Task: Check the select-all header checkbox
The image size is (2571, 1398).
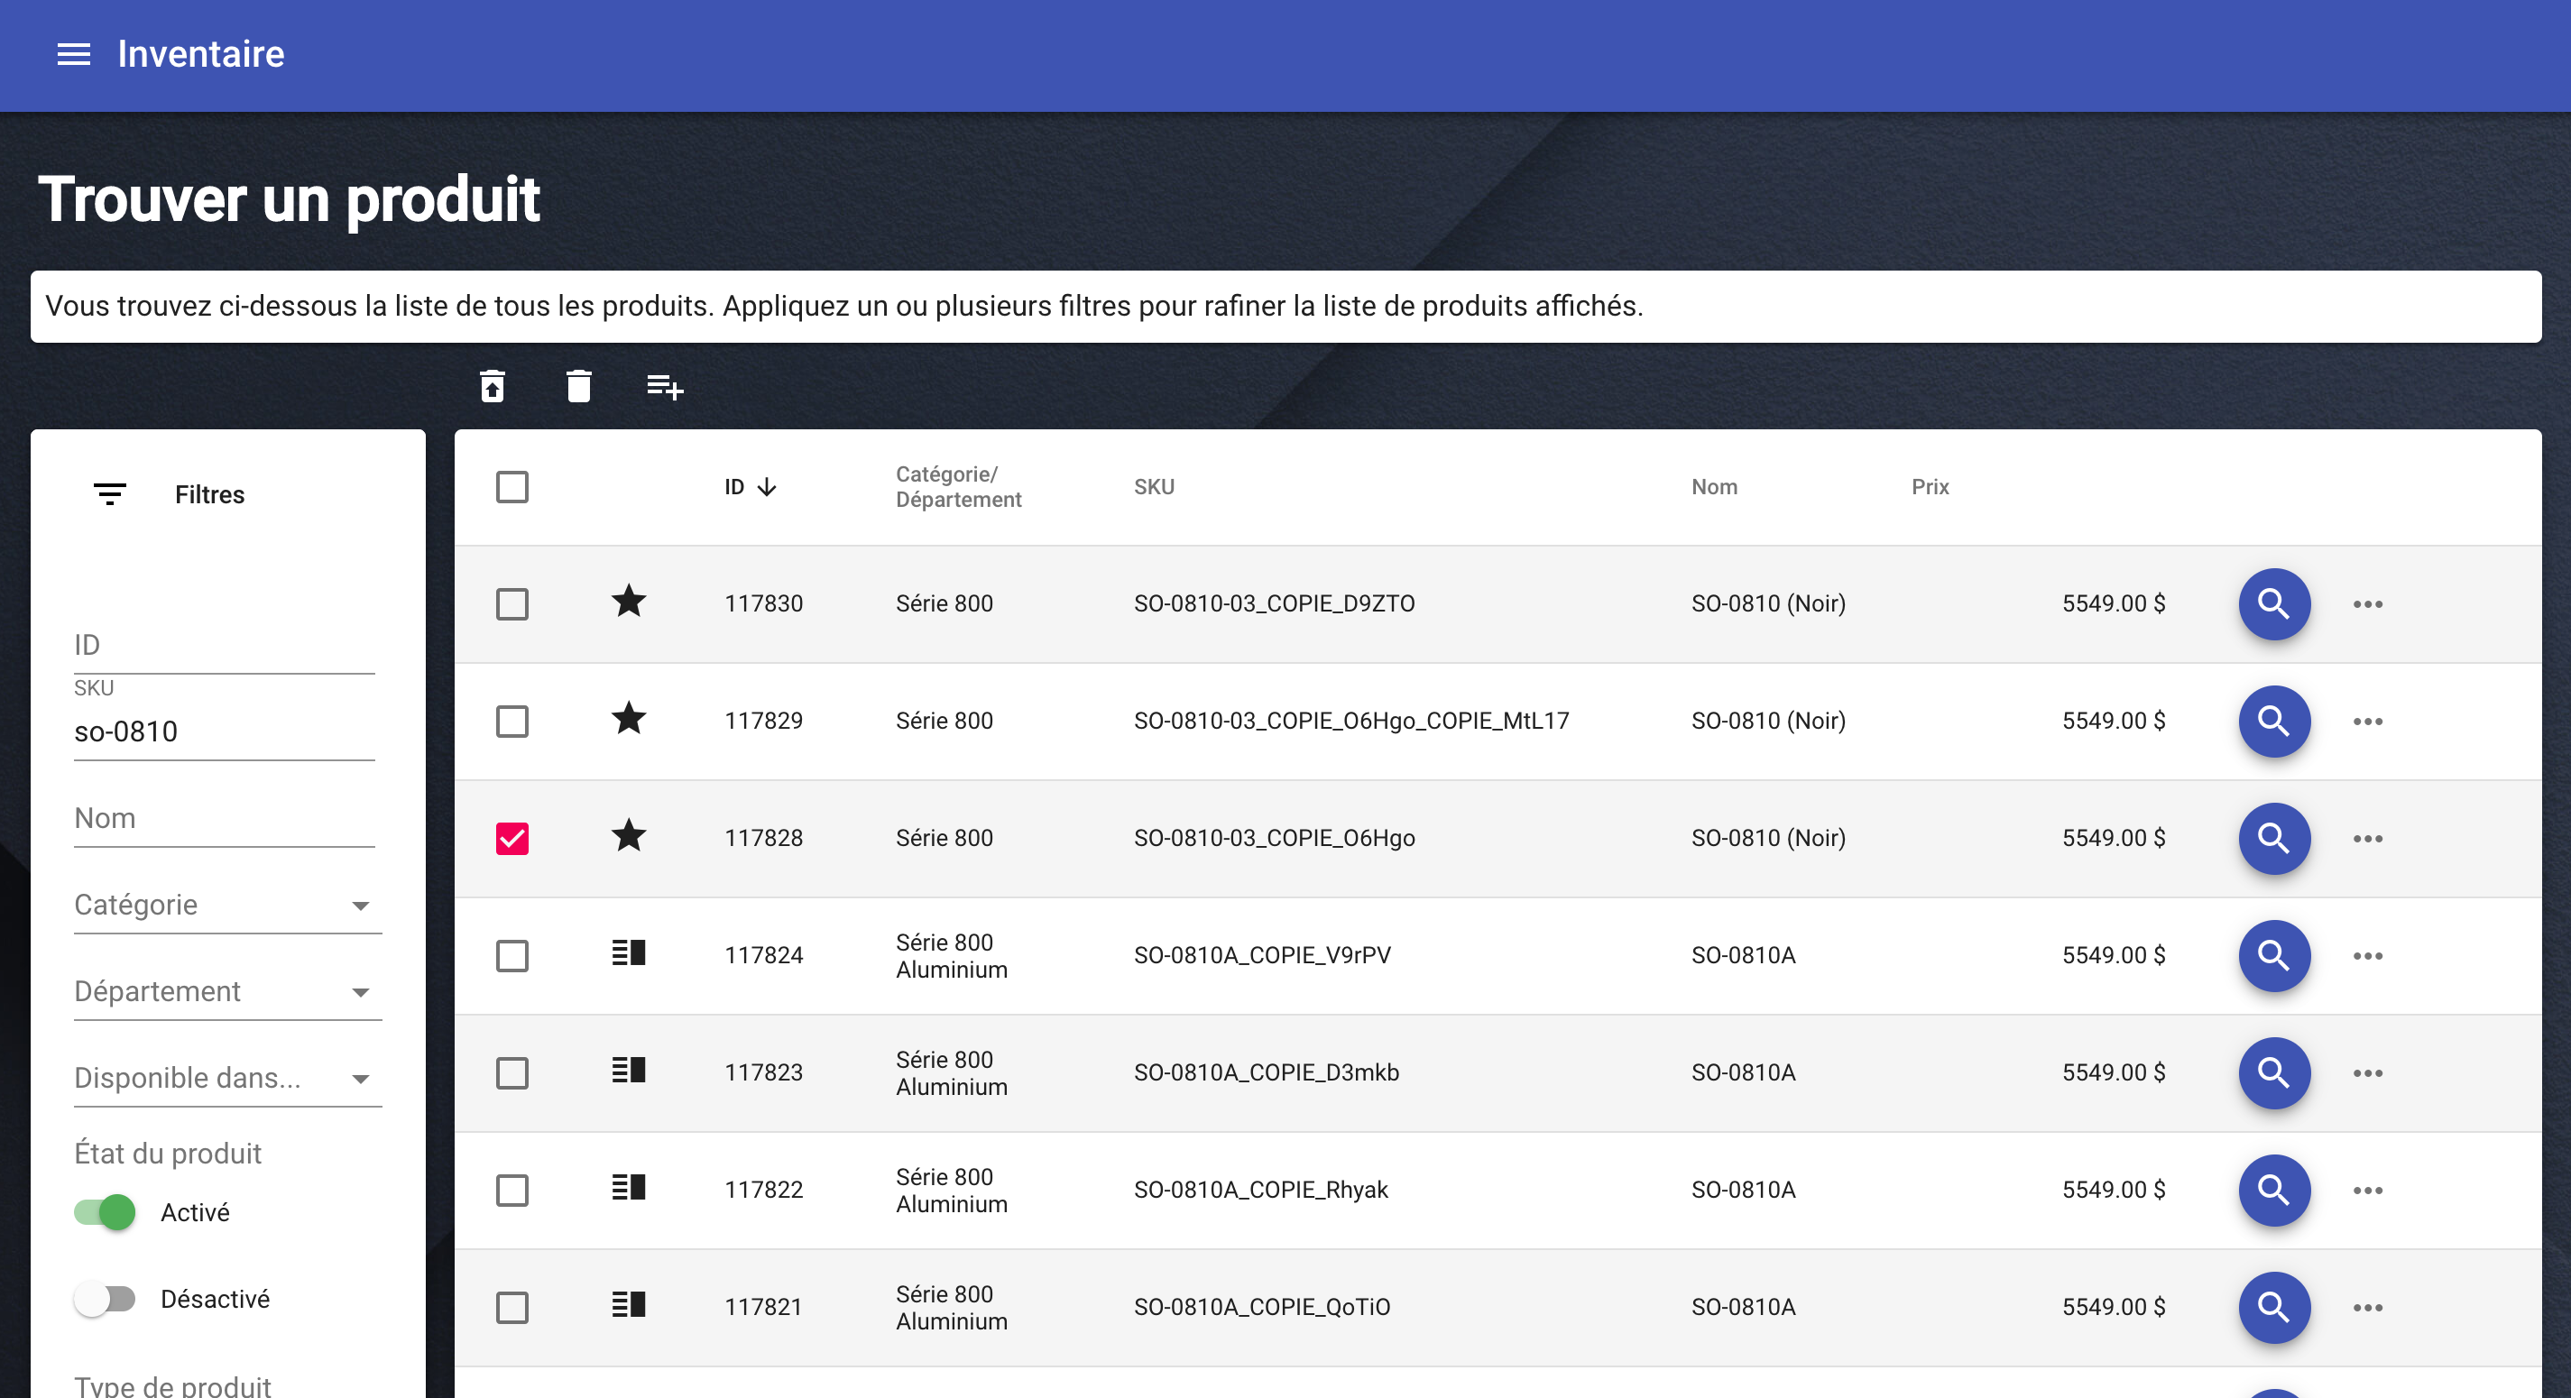Action: [512, 487]
